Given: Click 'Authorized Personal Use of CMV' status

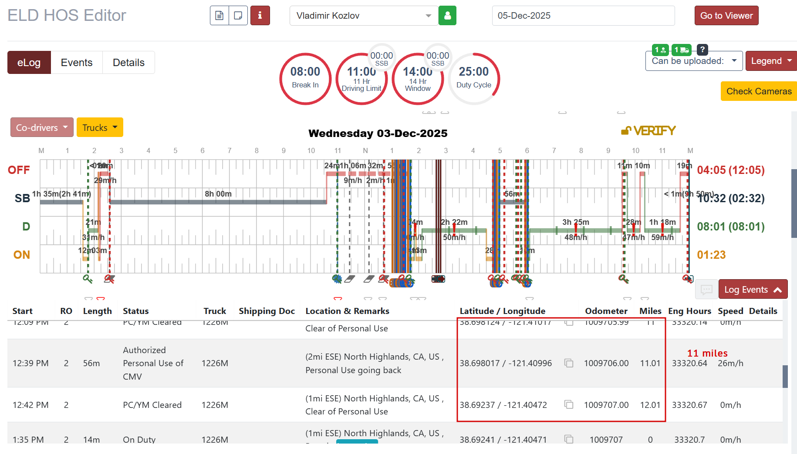Looking at the screenshot, I should [153, 363].
